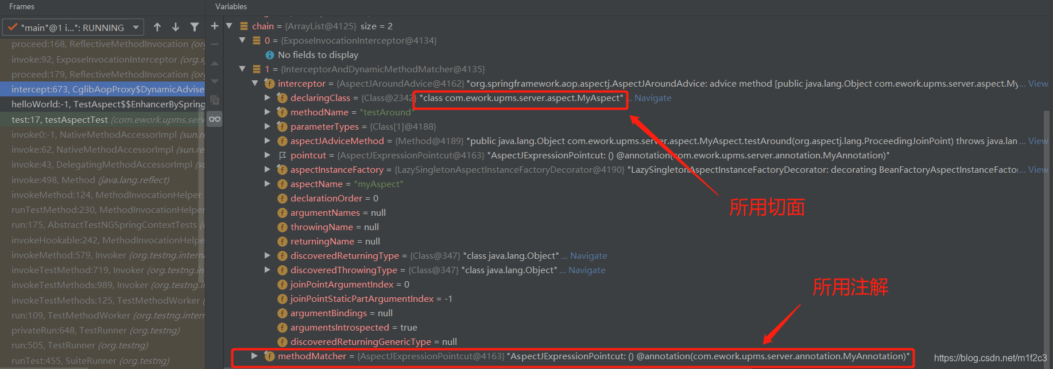
Task: Select frame runTestMethod:230, MethodInvocationHelper
Action: click(x=102, y=209)
